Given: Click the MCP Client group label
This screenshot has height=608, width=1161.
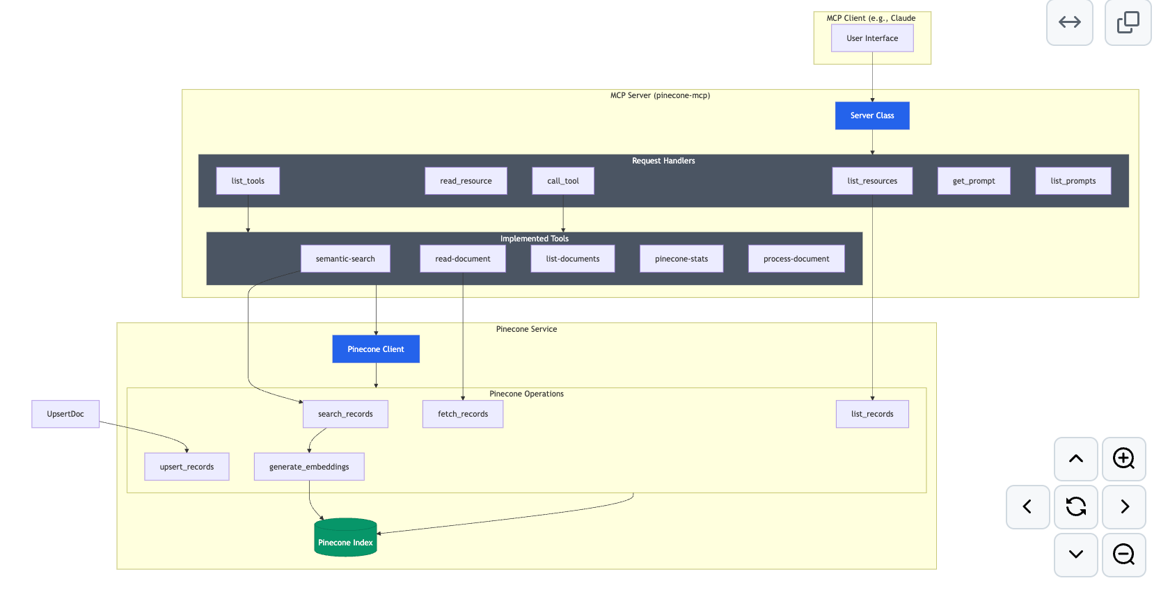Looking at the screenshot, I should [x=871, y=18].
